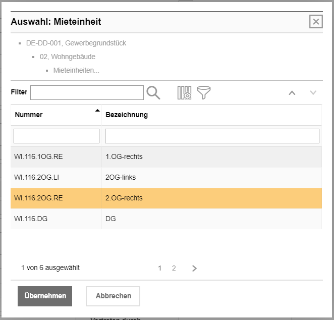Click the up chevron arrow
The height and width of the screenshot is (320, 334).
292,93
